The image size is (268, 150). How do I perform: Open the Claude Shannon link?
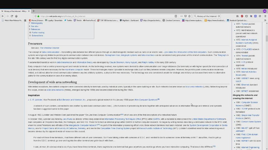pos(117,62)
